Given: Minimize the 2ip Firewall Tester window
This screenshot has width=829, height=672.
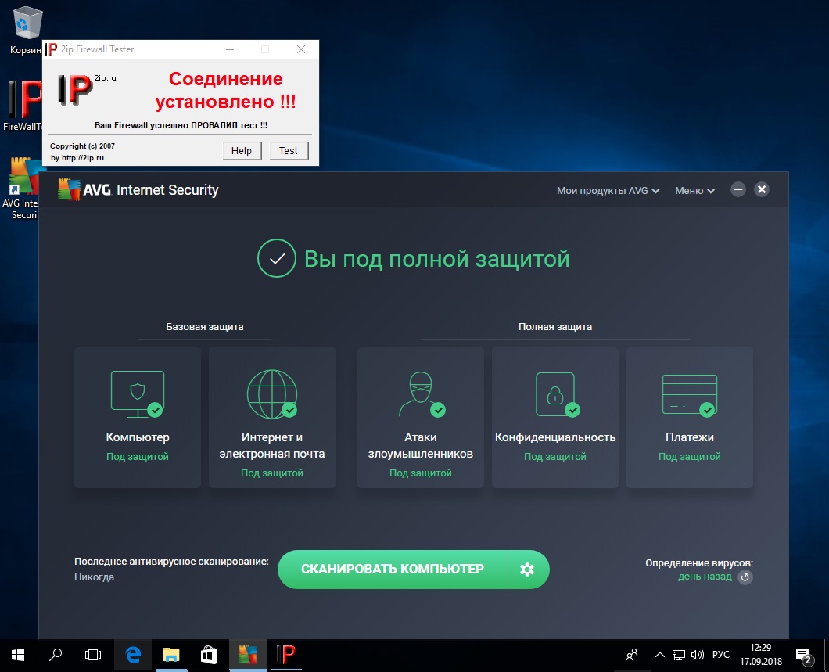Looking at the screenshot, I should [230, 49].
